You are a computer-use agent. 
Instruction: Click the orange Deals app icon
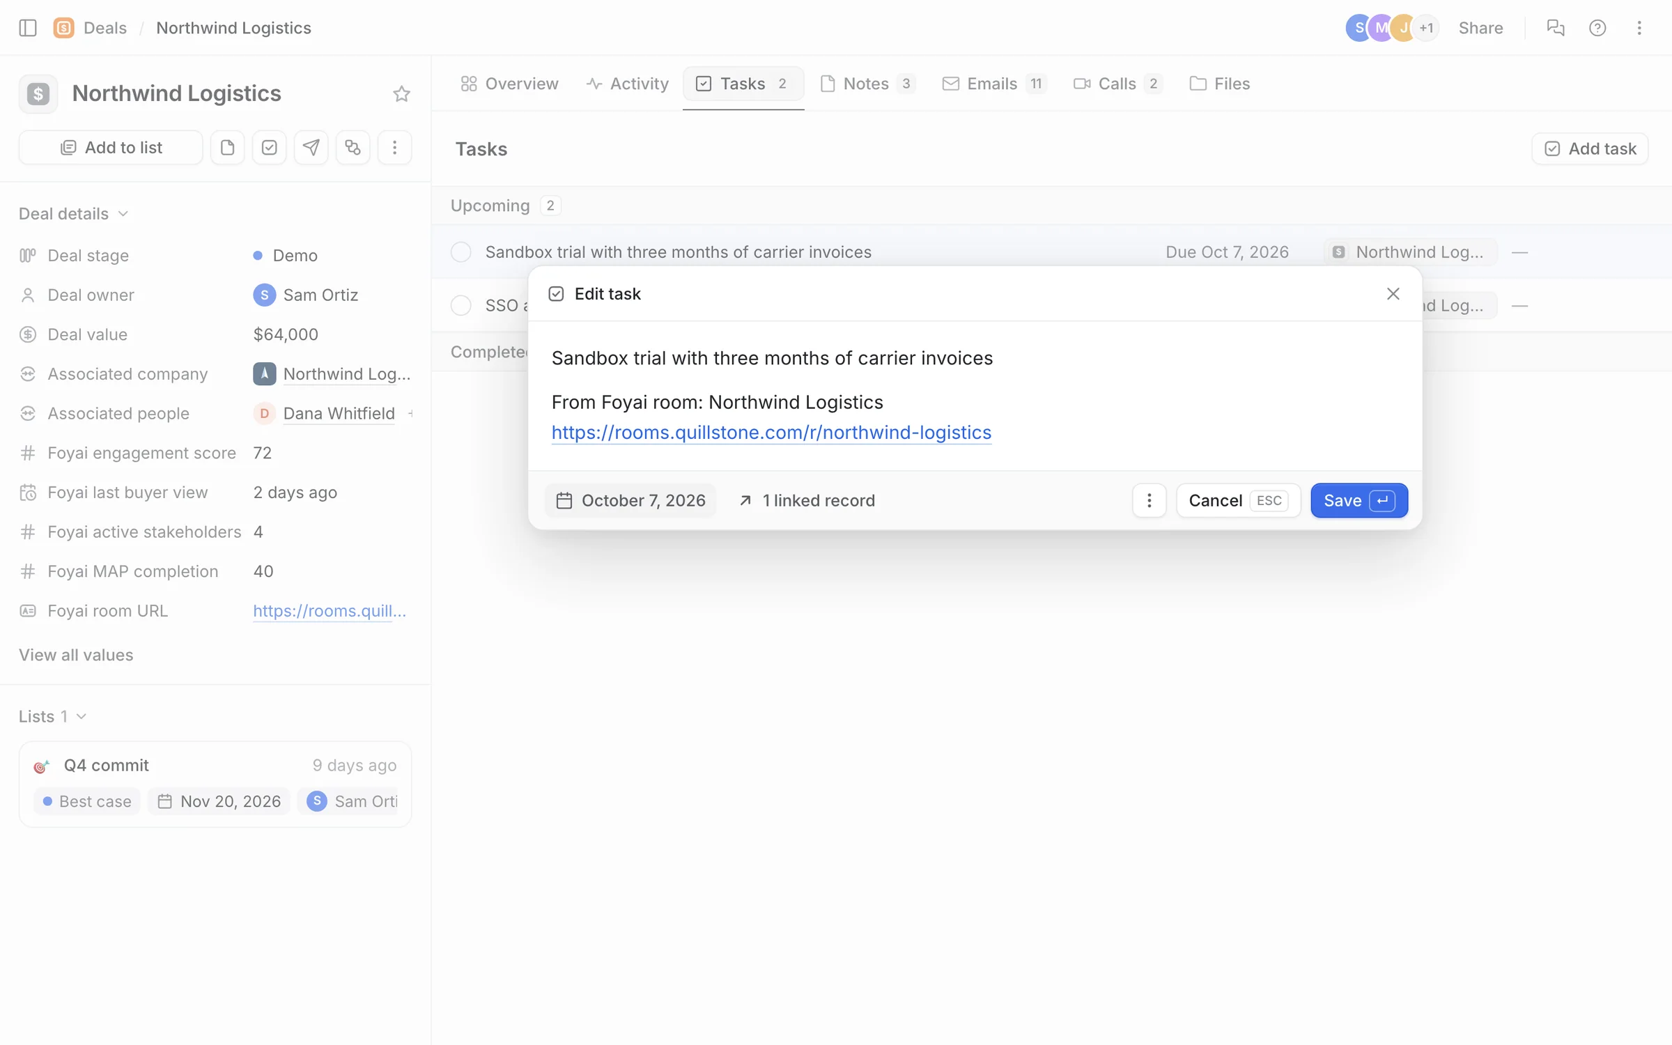pos(63,28)
